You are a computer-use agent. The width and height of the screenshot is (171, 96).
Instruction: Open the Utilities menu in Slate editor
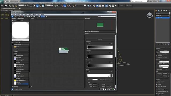(42, 14)
